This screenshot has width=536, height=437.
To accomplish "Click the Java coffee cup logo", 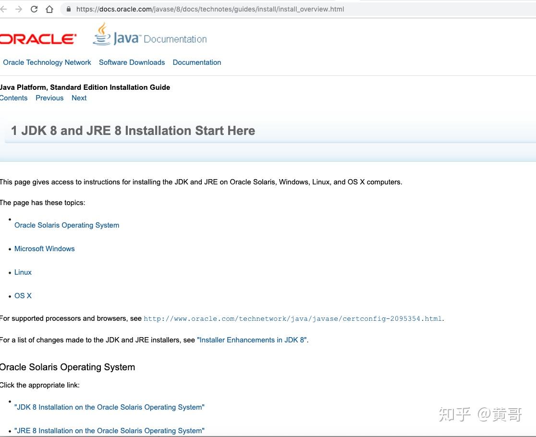I will [101, 34].
